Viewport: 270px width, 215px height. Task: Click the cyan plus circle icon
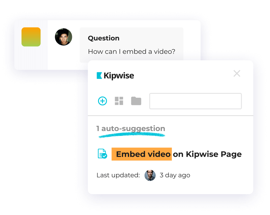coord(103,101)
